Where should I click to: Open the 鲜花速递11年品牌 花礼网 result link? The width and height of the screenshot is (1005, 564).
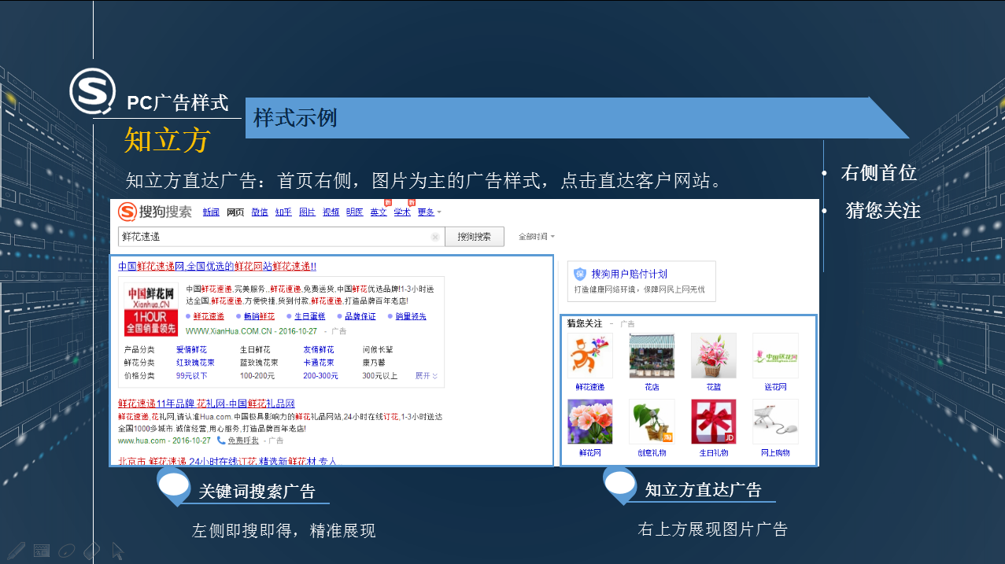click(206, 404)
